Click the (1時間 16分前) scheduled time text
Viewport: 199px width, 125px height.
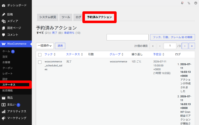[162, 73]
